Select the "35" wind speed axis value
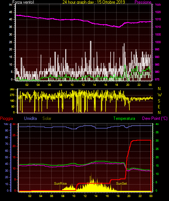169x201 pixels. (11, 27)
